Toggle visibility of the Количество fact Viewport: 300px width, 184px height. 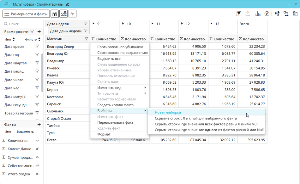point(37,141)
